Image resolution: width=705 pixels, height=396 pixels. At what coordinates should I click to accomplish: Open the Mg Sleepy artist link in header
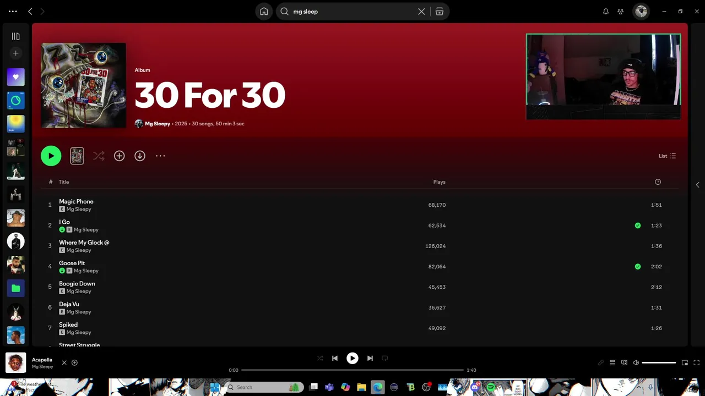tap(158, 124)
